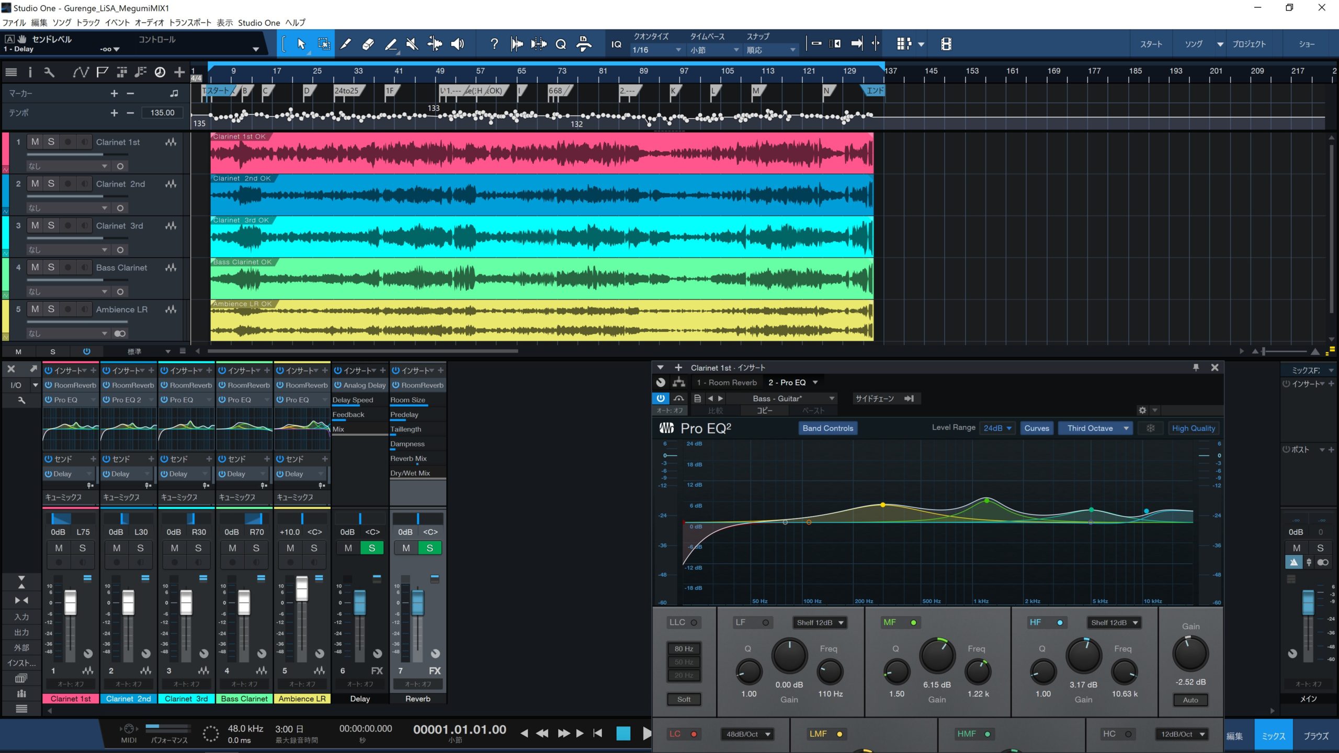Click the Ambience LR channel fader
This screenshot has height=753, width=1339.
pyautogui.click(x=302, y=589)
